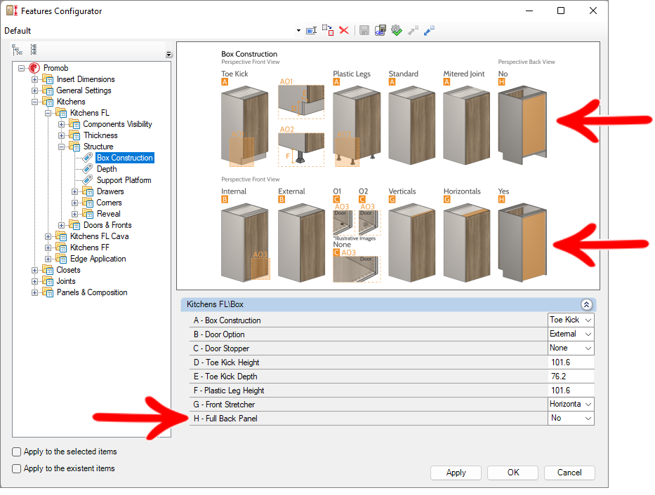Screen dimensions: 655x495
Task: Open the B - Door Option dropdown
Action: [x=588, y=334]
